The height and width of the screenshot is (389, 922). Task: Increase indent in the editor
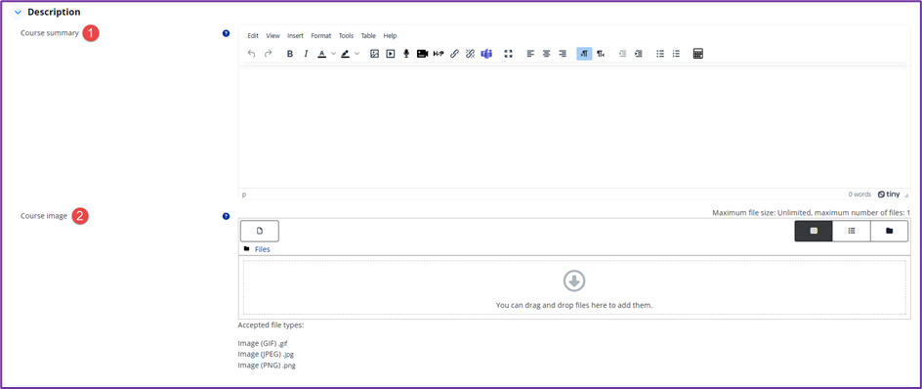639,54
